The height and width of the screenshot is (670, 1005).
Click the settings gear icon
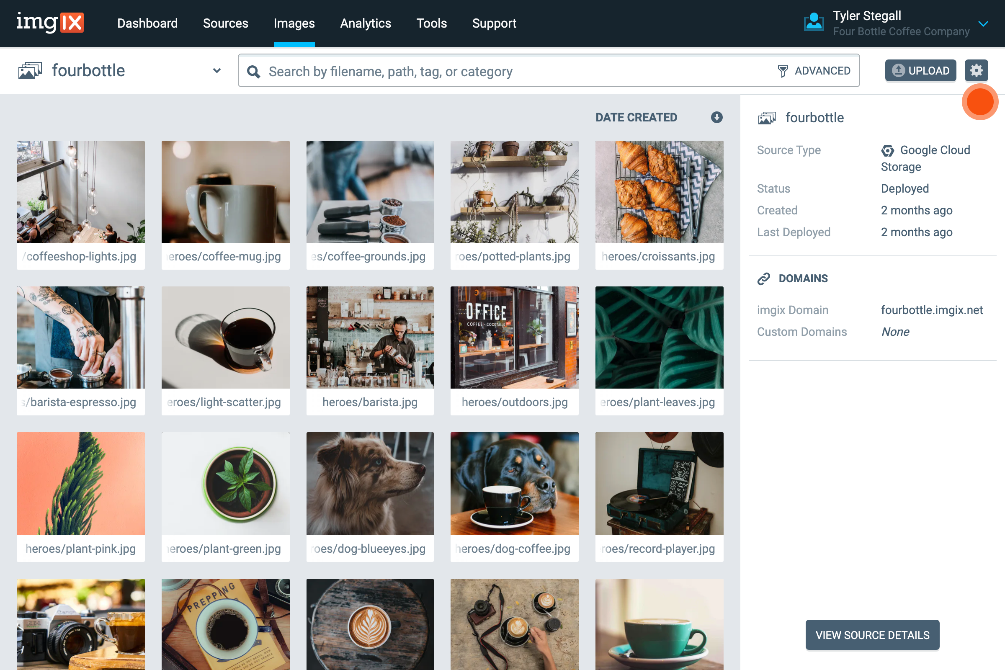coord(976,70)
